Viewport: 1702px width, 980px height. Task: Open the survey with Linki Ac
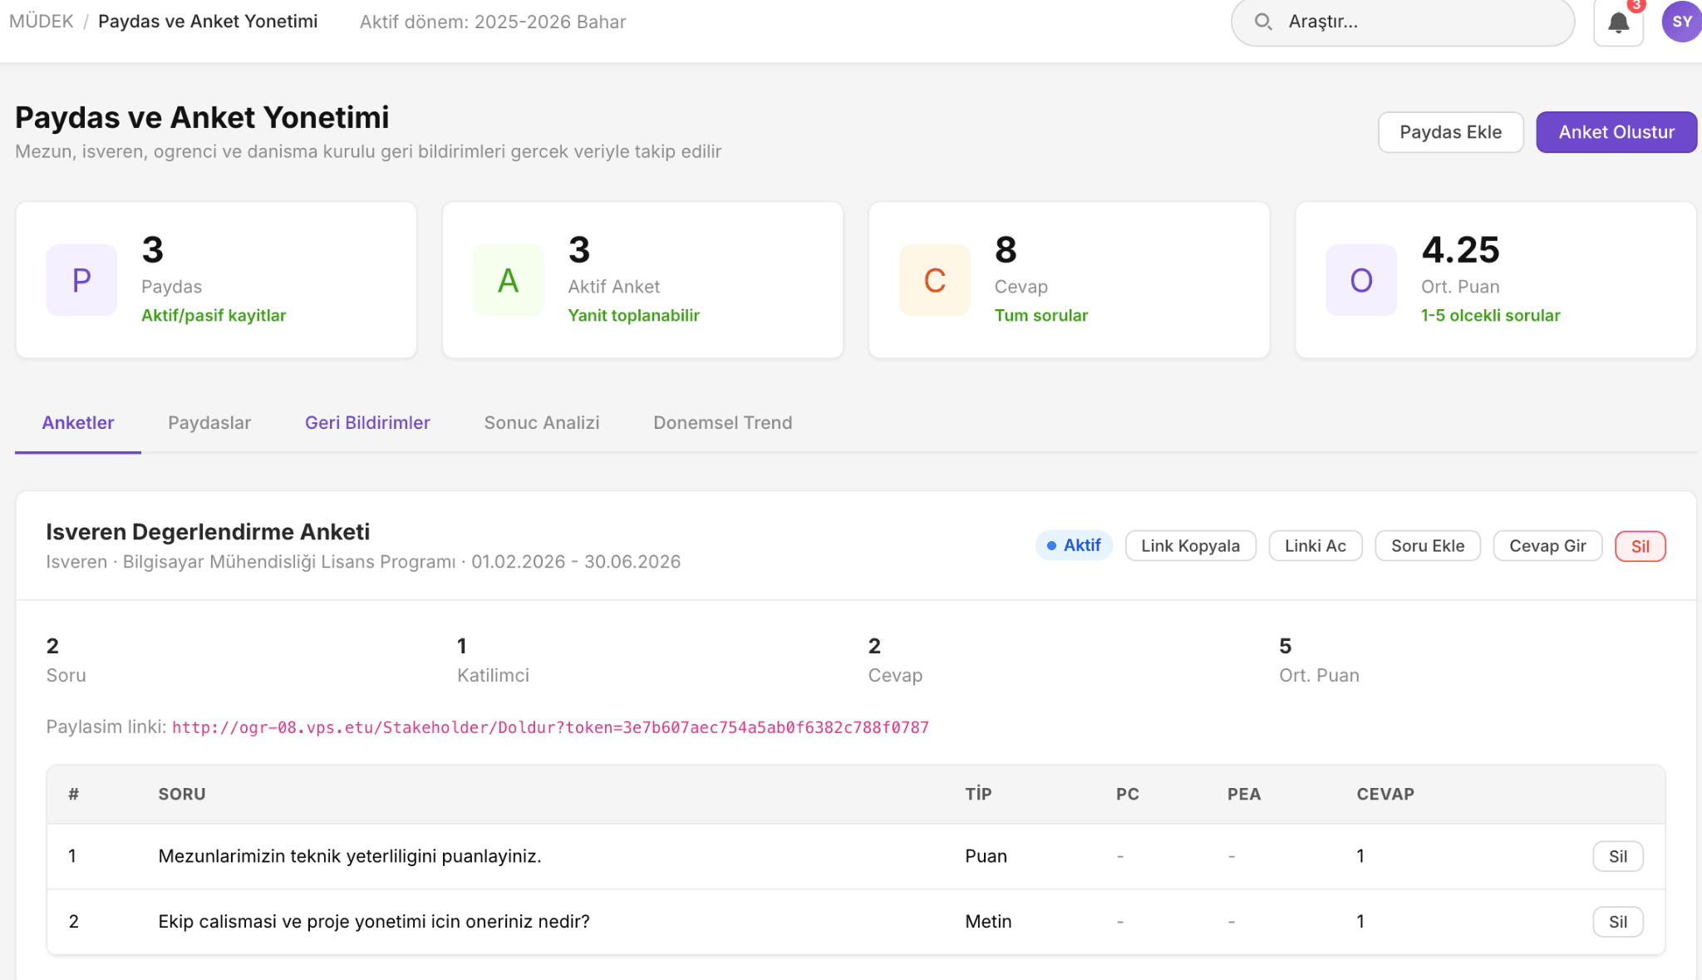click(1316, 546)
